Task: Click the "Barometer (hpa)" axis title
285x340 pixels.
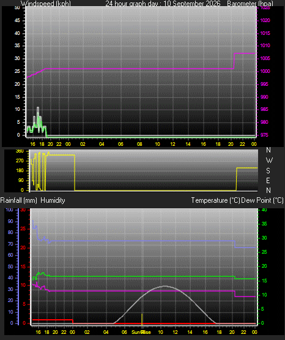Action: tap(250, 4)
